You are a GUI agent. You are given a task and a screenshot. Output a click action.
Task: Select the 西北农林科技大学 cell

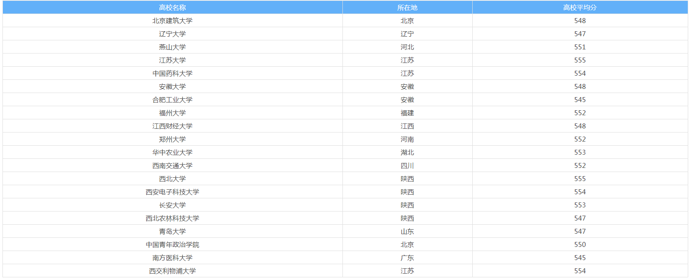(x=172, y=218)
